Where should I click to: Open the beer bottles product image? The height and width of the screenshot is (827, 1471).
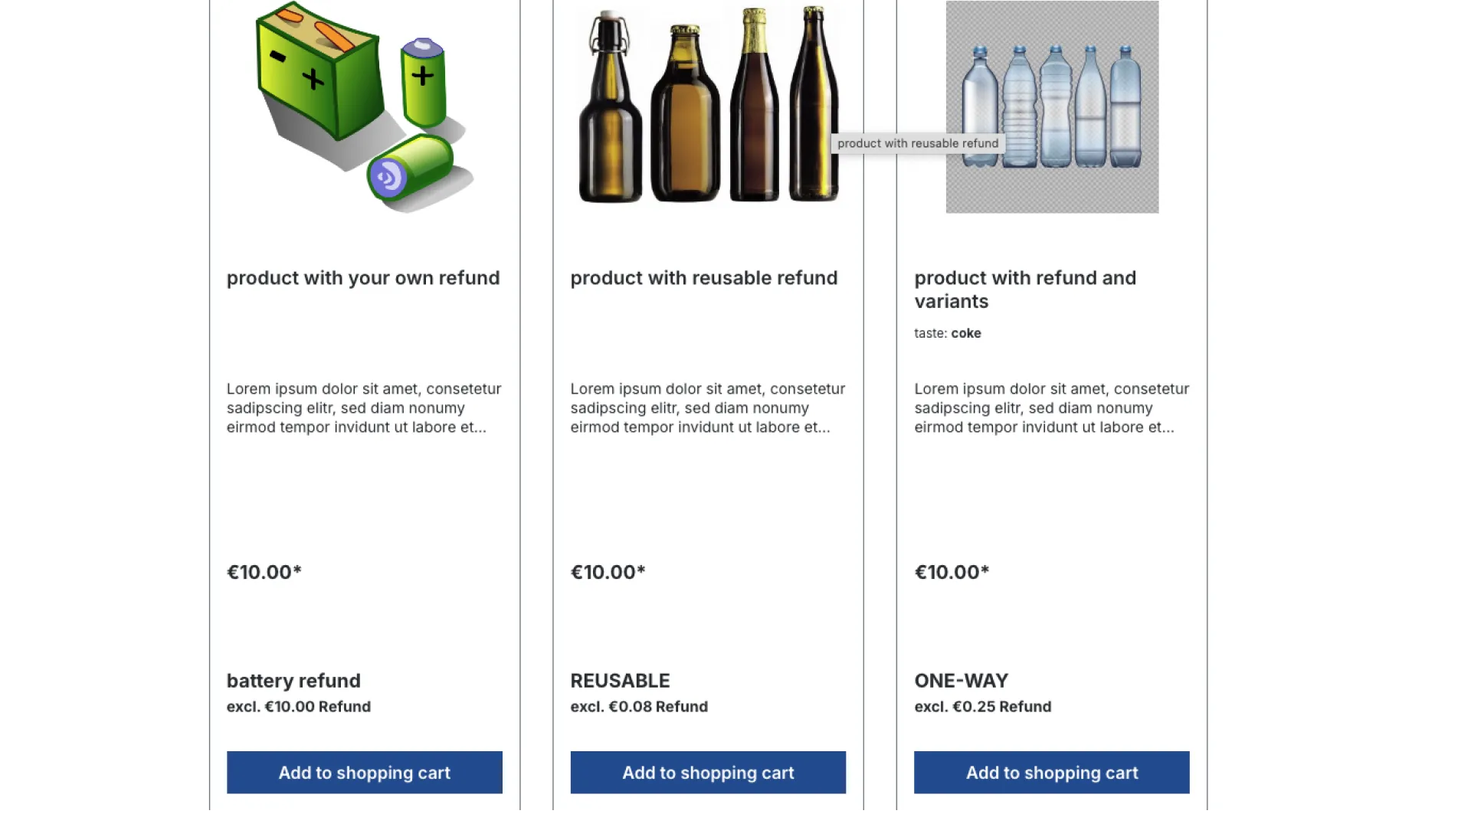[x=705, y=107]
